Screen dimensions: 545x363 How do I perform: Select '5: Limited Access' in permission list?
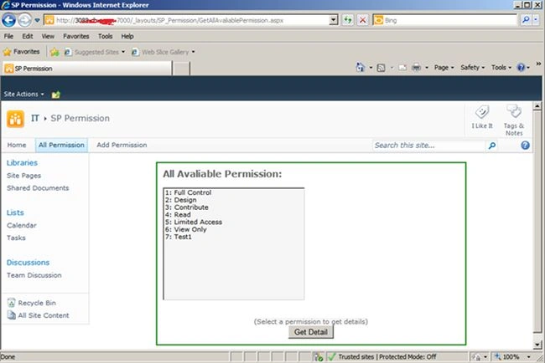click(193, 222)
